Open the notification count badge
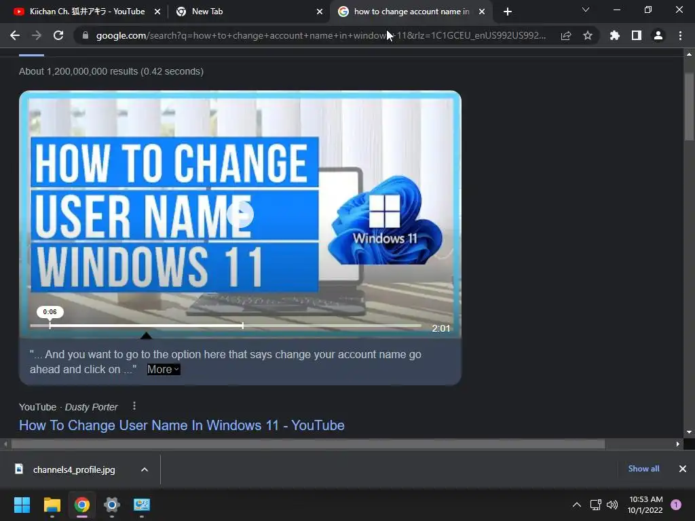Screen dimensions: 695x521 676,505
